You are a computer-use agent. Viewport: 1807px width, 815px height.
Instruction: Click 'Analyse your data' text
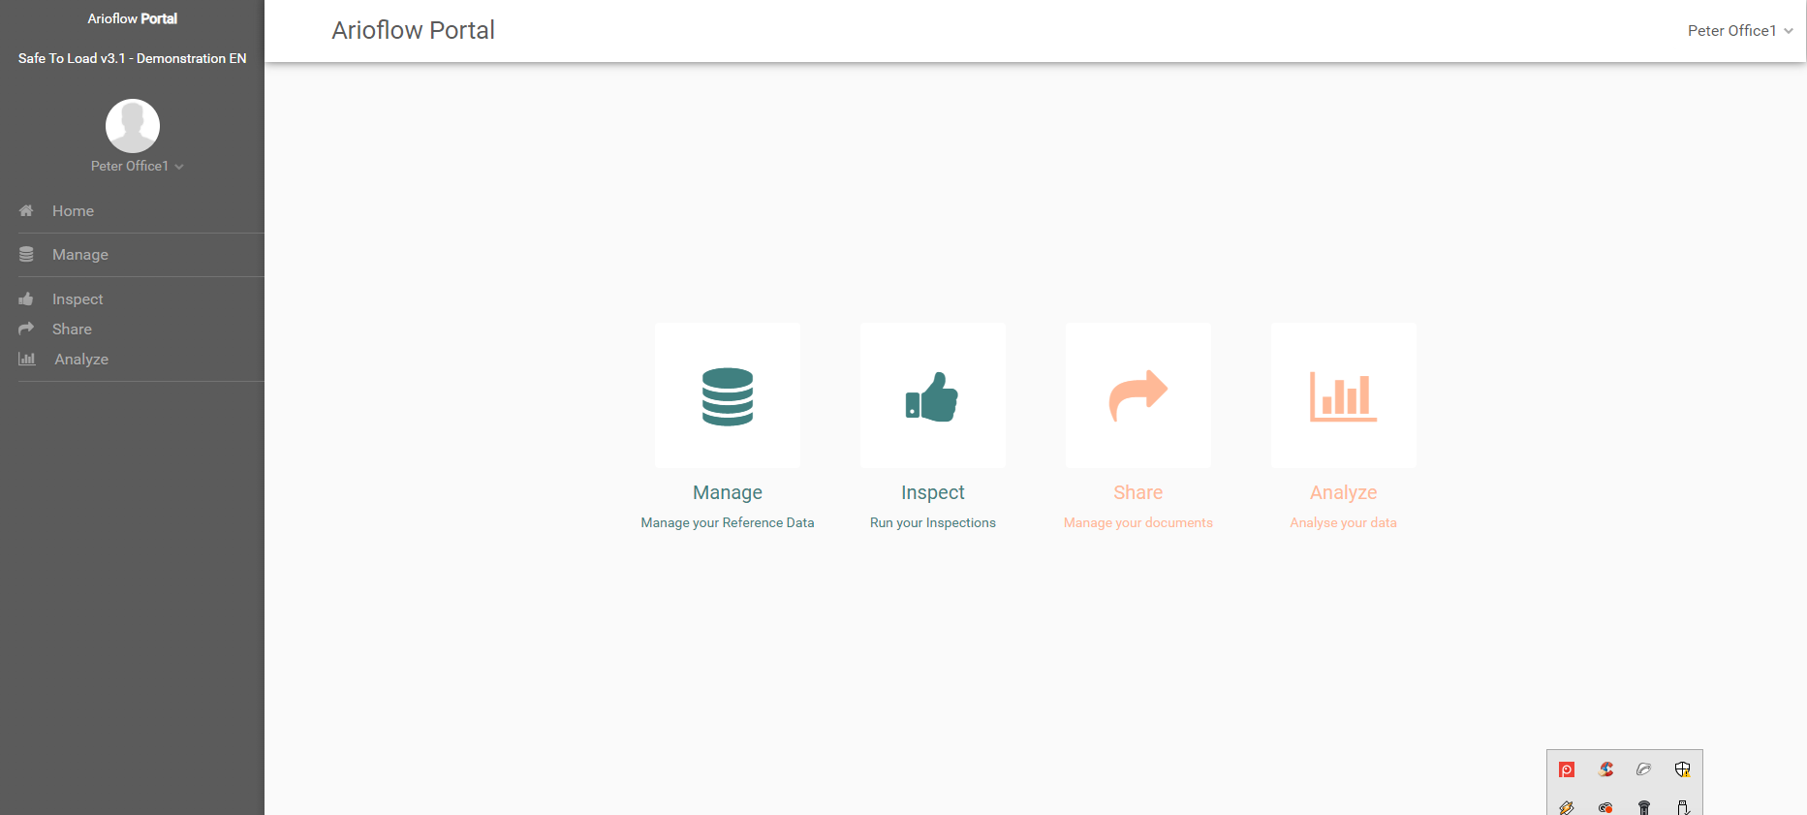[x=1343, y=522]
